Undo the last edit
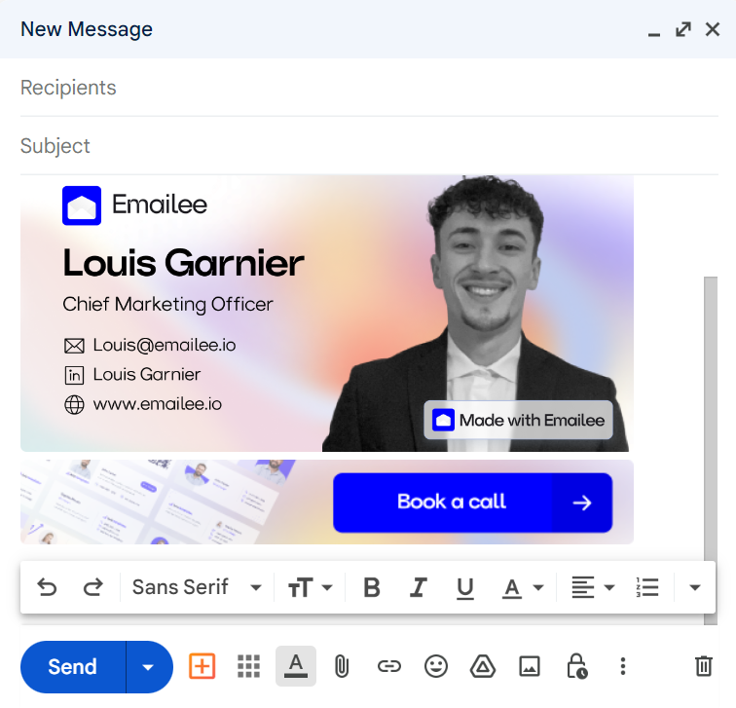The height and width of the screenshot is (708, 736). [x=47, y=587]
